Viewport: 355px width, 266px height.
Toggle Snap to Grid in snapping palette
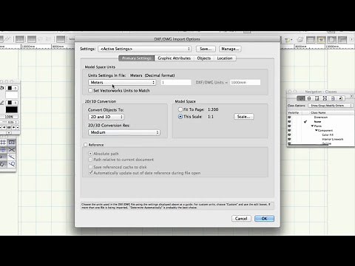[3, 142]
